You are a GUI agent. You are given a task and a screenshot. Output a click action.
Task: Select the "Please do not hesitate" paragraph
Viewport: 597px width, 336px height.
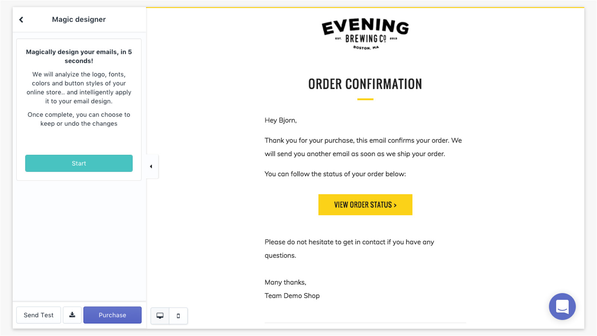349,249
